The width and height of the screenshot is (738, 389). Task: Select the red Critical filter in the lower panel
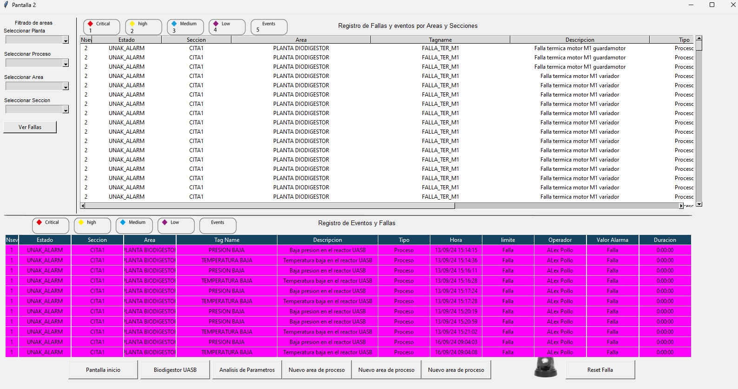click(50, 225)
